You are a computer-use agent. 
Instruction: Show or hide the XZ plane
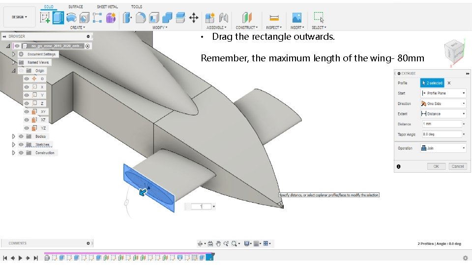point(27,120)
